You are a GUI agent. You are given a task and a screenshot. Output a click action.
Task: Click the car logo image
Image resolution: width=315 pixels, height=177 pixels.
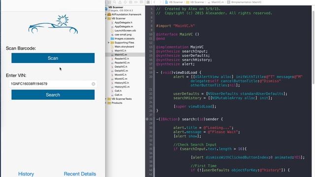pyautogui.click(x=53, y=24)
